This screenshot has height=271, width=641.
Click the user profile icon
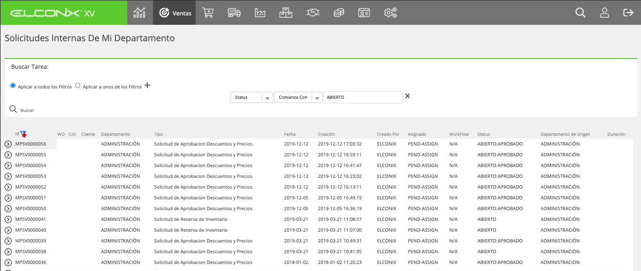pyautogui.click(x=604, y=13)
